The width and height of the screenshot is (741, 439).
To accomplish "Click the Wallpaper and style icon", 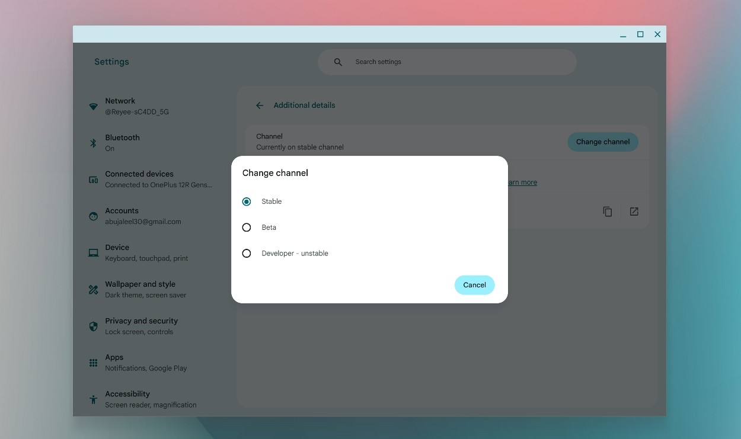I will (x=93, y=290).
